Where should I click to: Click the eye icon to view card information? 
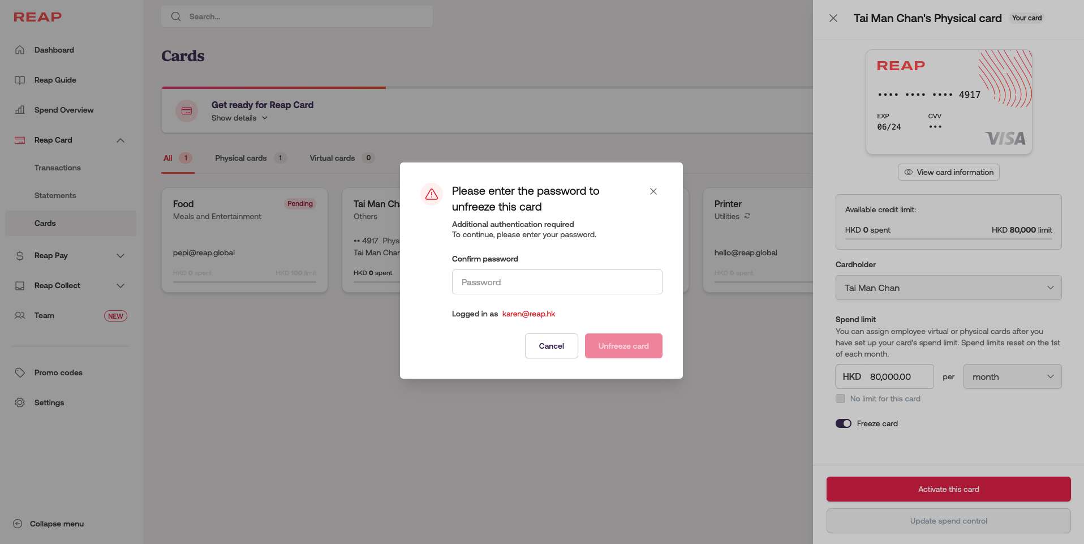point(909,172)
